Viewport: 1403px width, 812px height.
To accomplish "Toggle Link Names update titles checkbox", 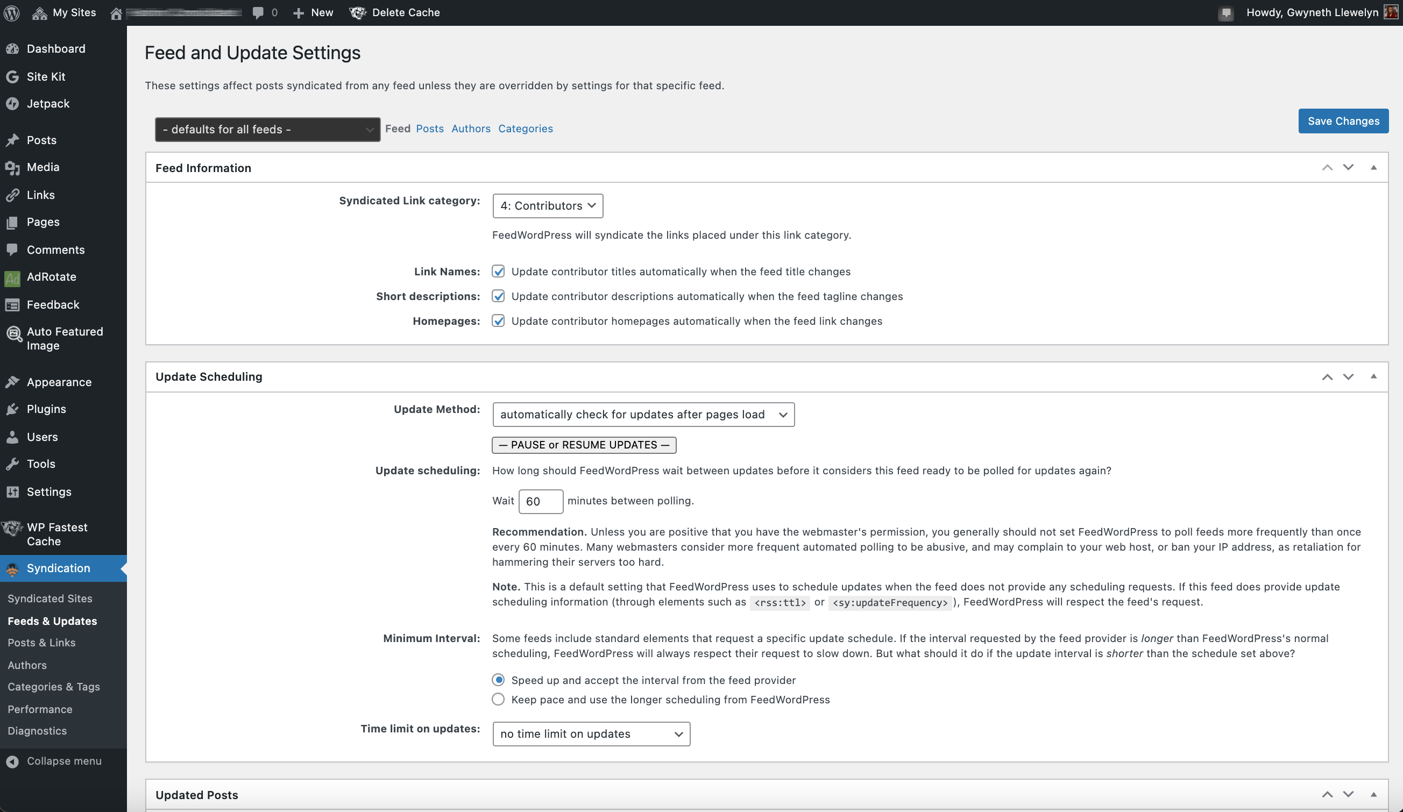I will [498, 272].
